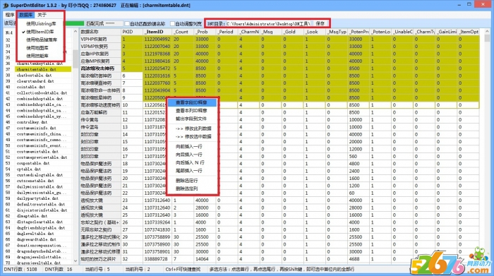Choose 删除选定行 in context menu
Screen dimensions: 494x276
coord(191,181)
